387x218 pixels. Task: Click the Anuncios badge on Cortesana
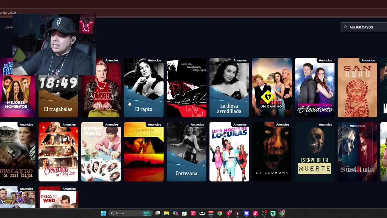click(x=197, y=124)
